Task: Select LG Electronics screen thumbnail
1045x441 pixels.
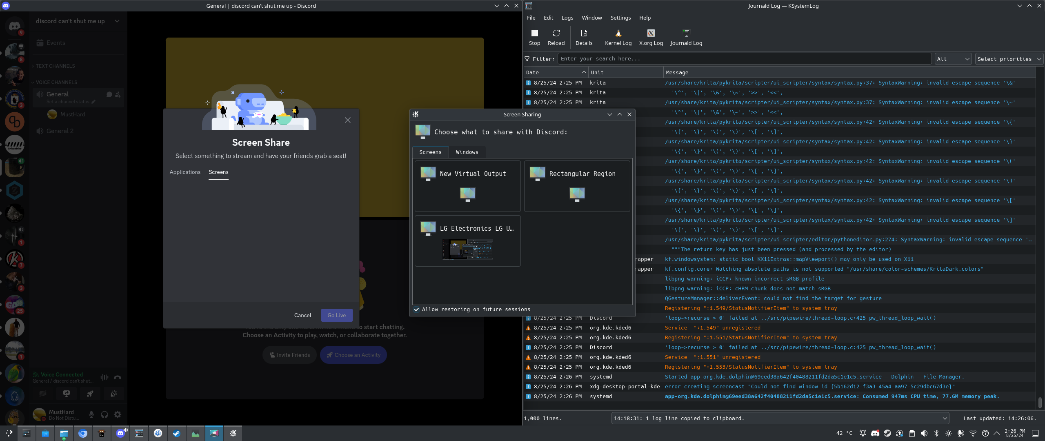Action: (x=468, y=241)
